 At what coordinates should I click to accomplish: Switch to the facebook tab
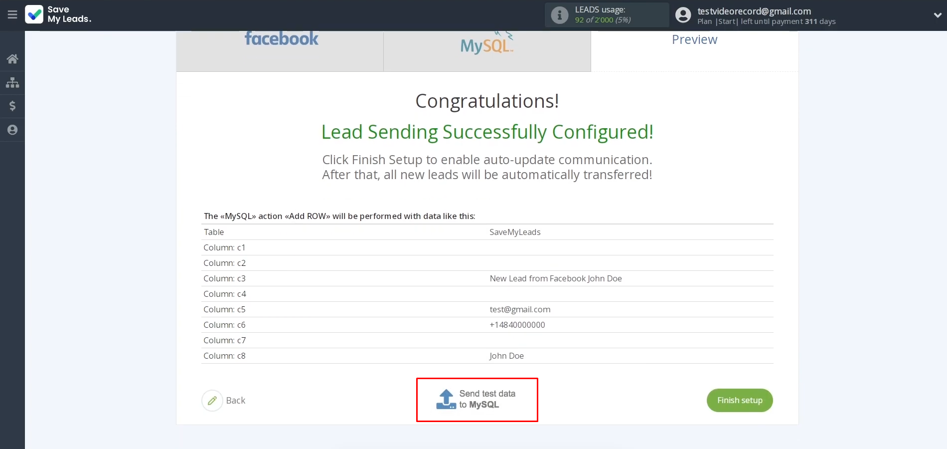281,50
